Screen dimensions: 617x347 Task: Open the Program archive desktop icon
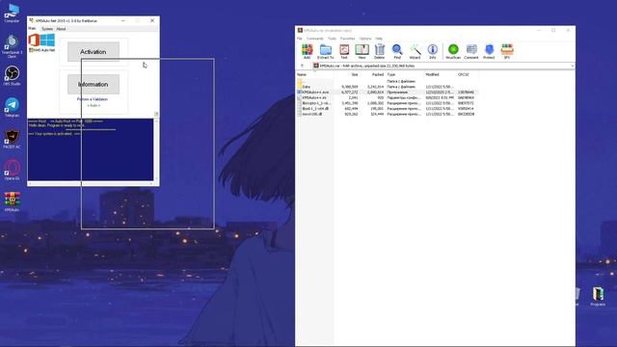pos(598,296)
